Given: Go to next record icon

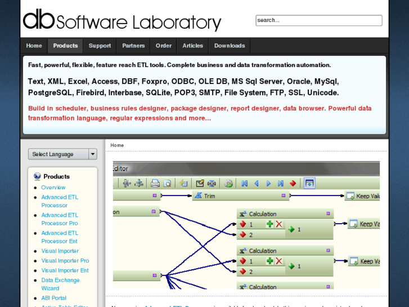Looking at the screenshot, I should [268, 184].
